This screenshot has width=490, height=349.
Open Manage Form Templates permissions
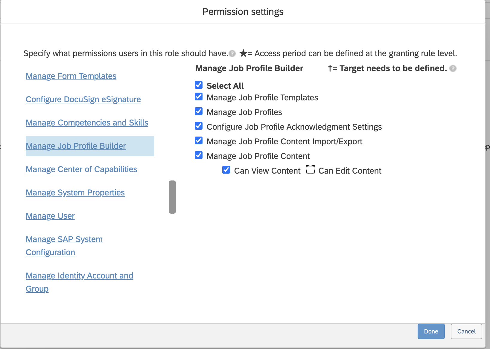click(71, 76)
